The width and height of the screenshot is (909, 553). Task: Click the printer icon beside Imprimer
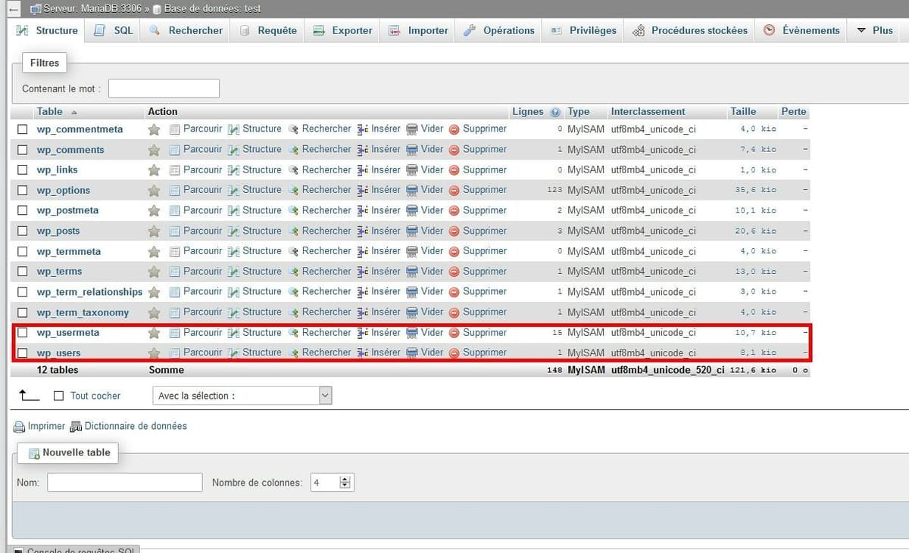click(x=20, y=427)
